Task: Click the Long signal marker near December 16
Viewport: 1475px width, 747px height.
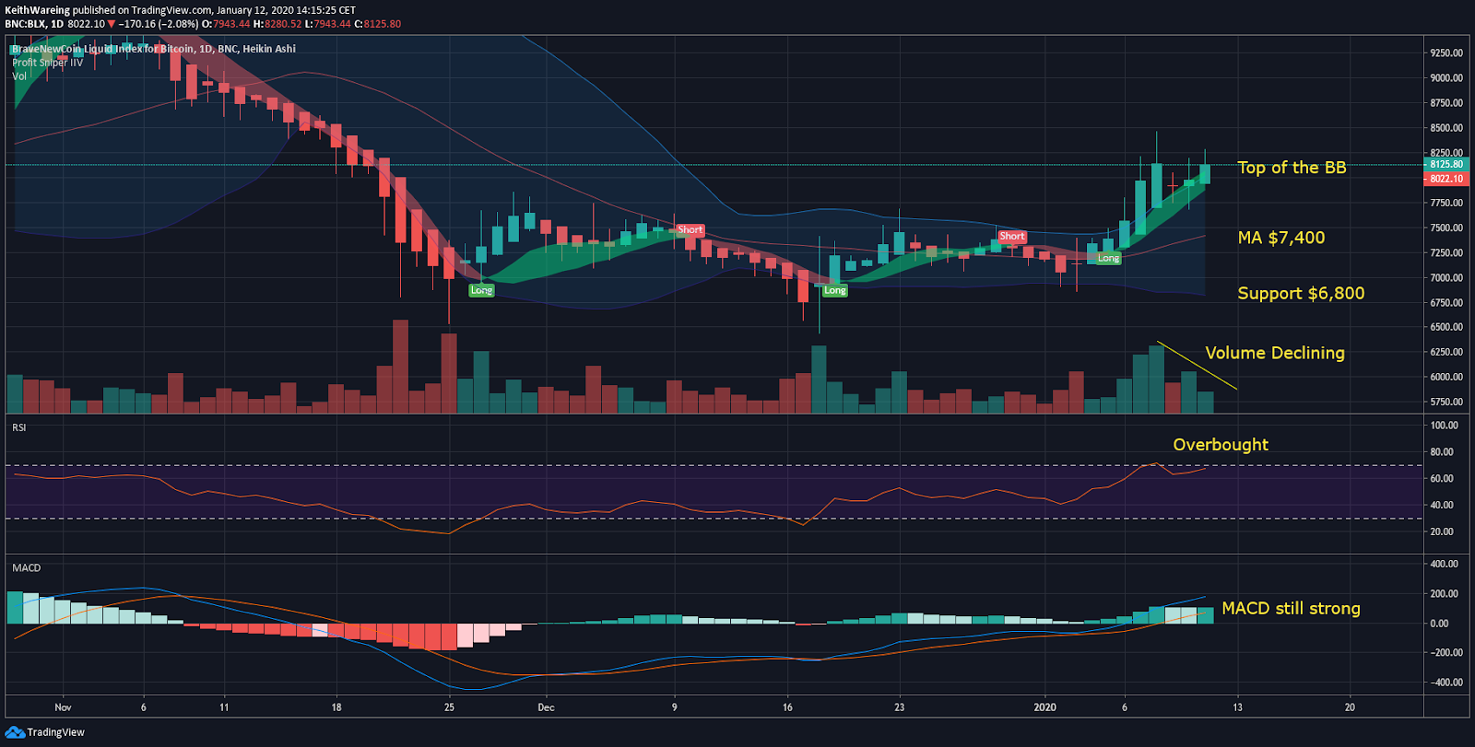Action: pyautogui.click(x=834, y=290)
